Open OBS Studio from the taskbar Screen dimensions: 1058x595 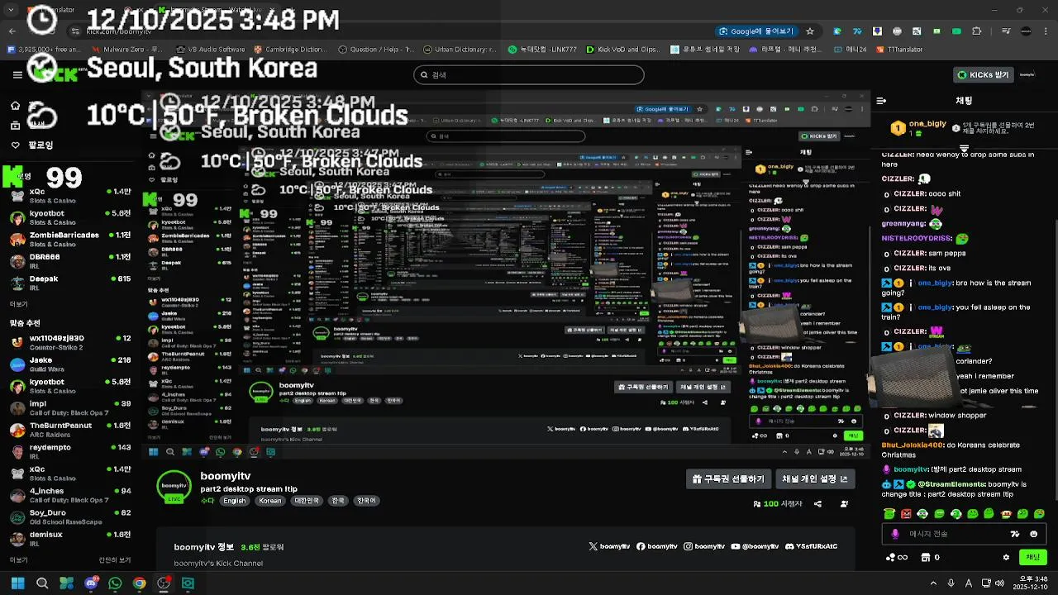[x=164, y=583]
